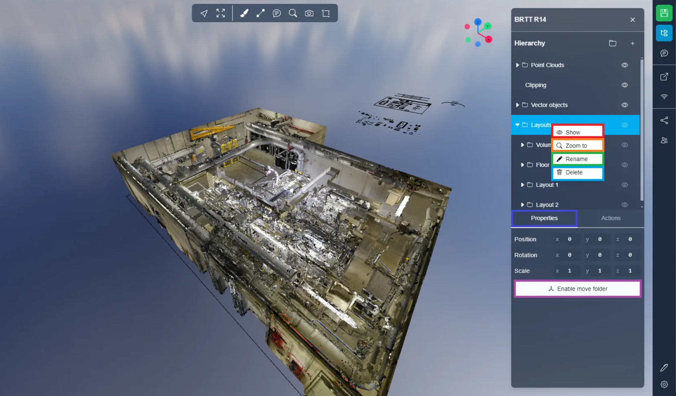Click the camera screenshot icon
Image resolution: width=676 pixels, height=396 pixels.
click(309, 13)
